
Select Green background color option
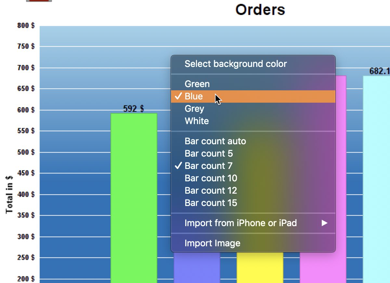tap(197, 84)
